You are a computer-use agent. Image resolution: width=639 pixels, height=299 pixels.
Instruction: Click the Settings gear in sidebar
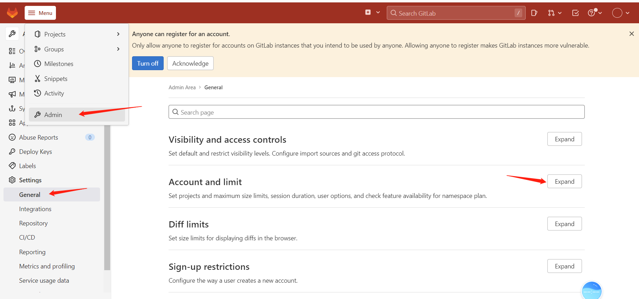click(x=12, y=180)
